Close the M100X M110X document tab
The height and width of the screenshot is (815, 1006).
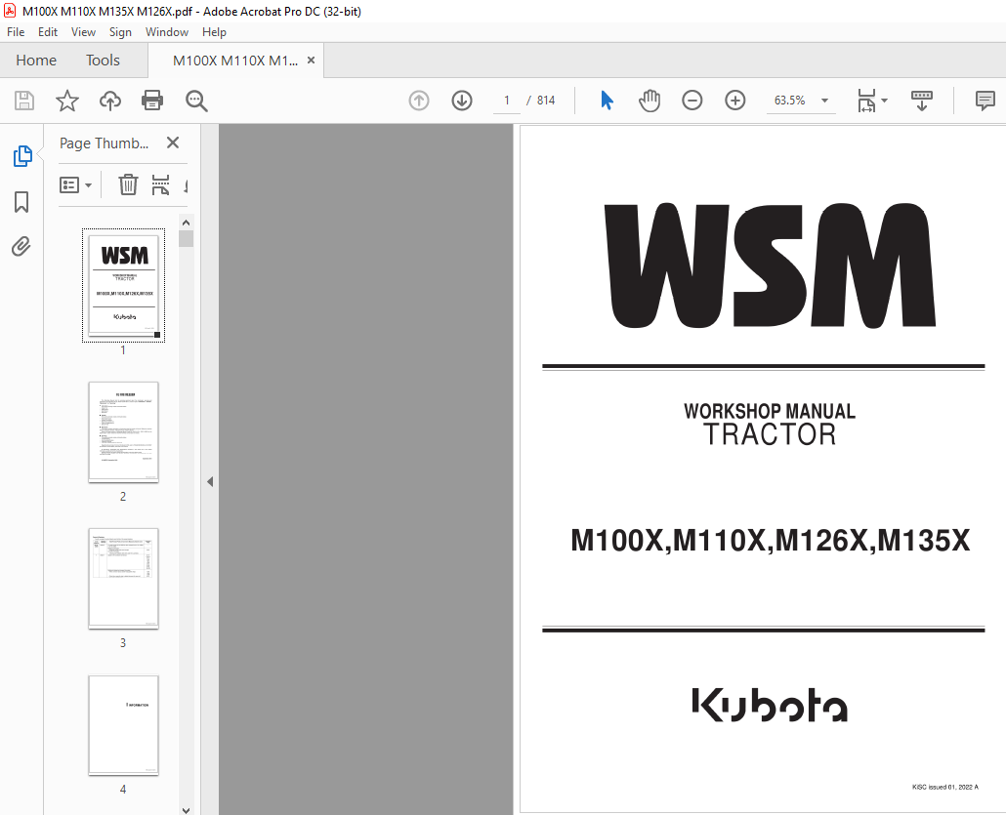[312, 61]
